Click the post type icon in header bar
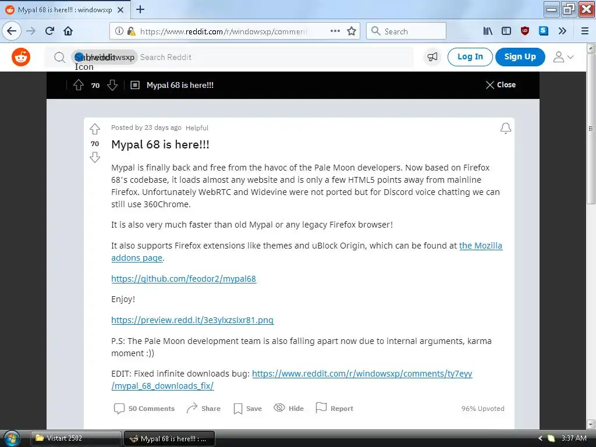The height and width of the screenshot is (447, 596). [x=135, y=85]
